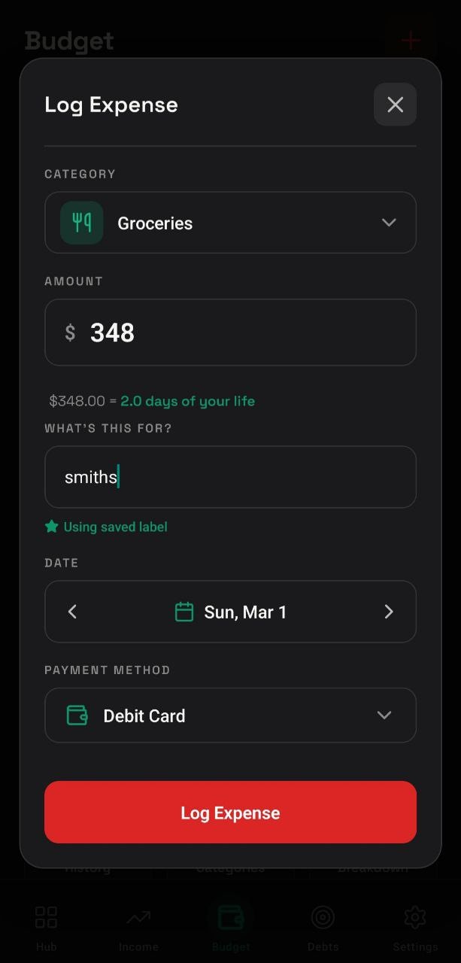Click the 2.0 days of your life text
The width and height of the screenshot is (461, 963).
point(187,401)
